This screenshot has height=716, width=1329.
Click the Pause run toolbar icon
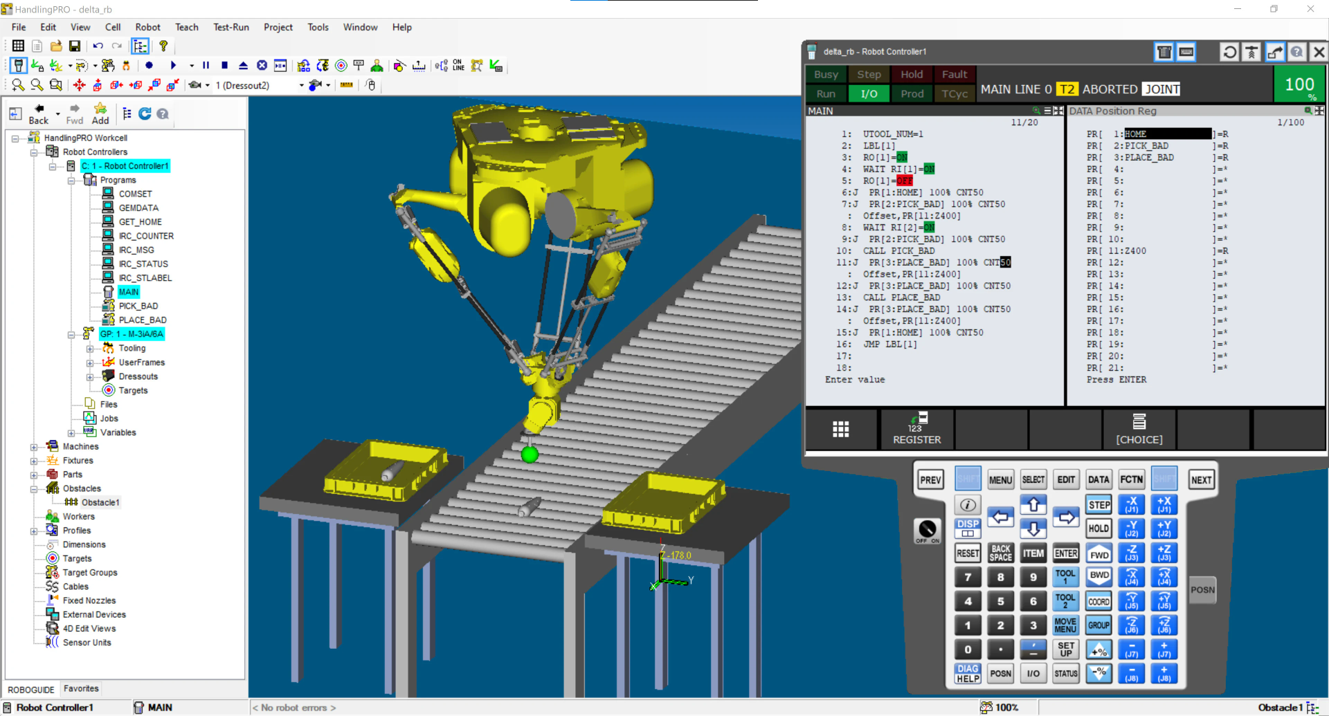click(x=206, y=66)
